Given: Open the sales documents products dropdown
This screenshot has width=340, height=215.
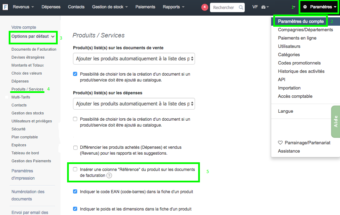Looking at the screenshot, I should pyautogui.click(x=134, y=59).
